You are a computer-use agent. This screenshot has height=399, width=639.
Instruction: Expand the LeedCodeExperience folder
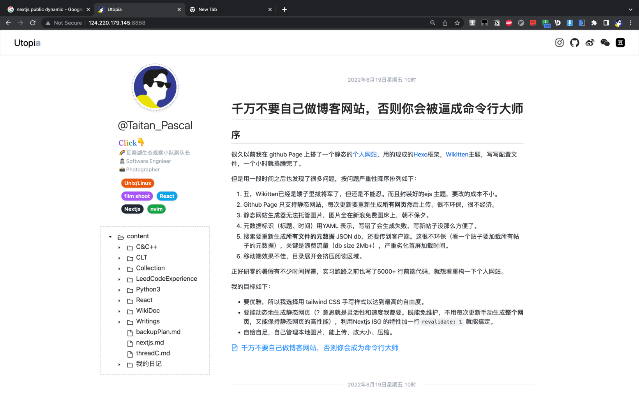tap(119, 279)
